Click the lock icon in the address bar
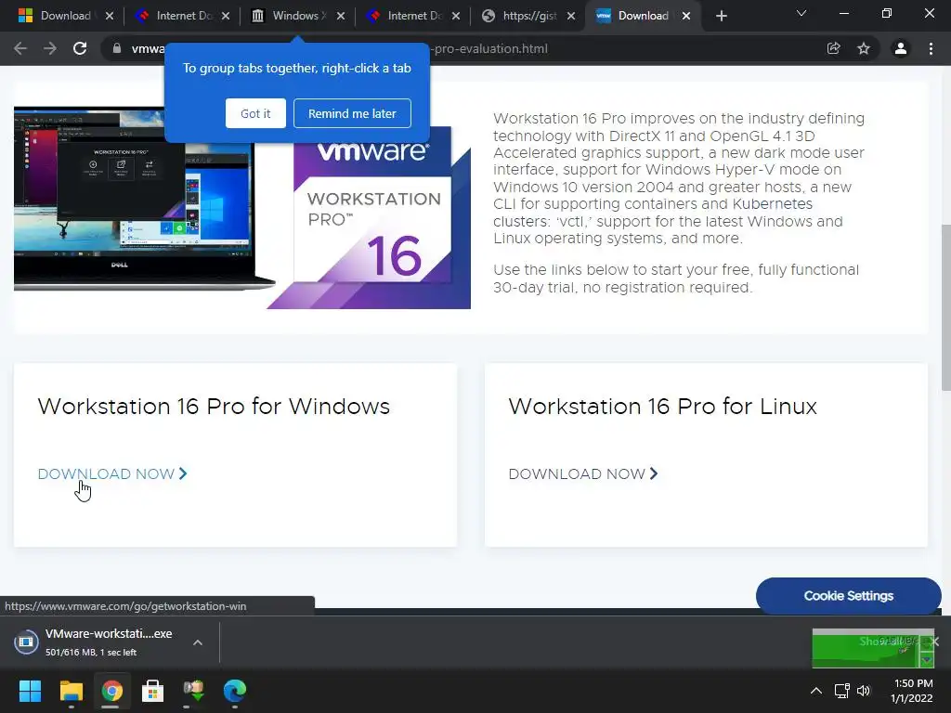The height and width of the screenshot is (713, 951). tap(116, 48)
